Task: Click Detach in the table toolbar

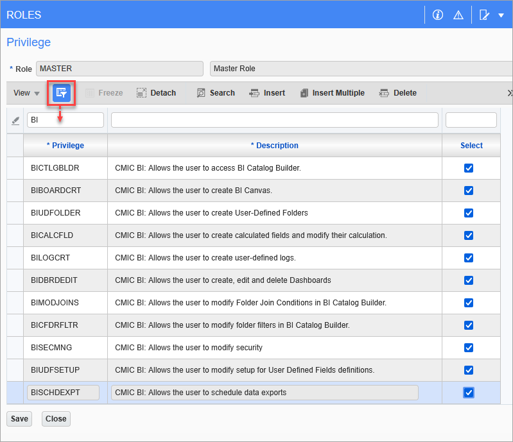Action: pos(156,93)
